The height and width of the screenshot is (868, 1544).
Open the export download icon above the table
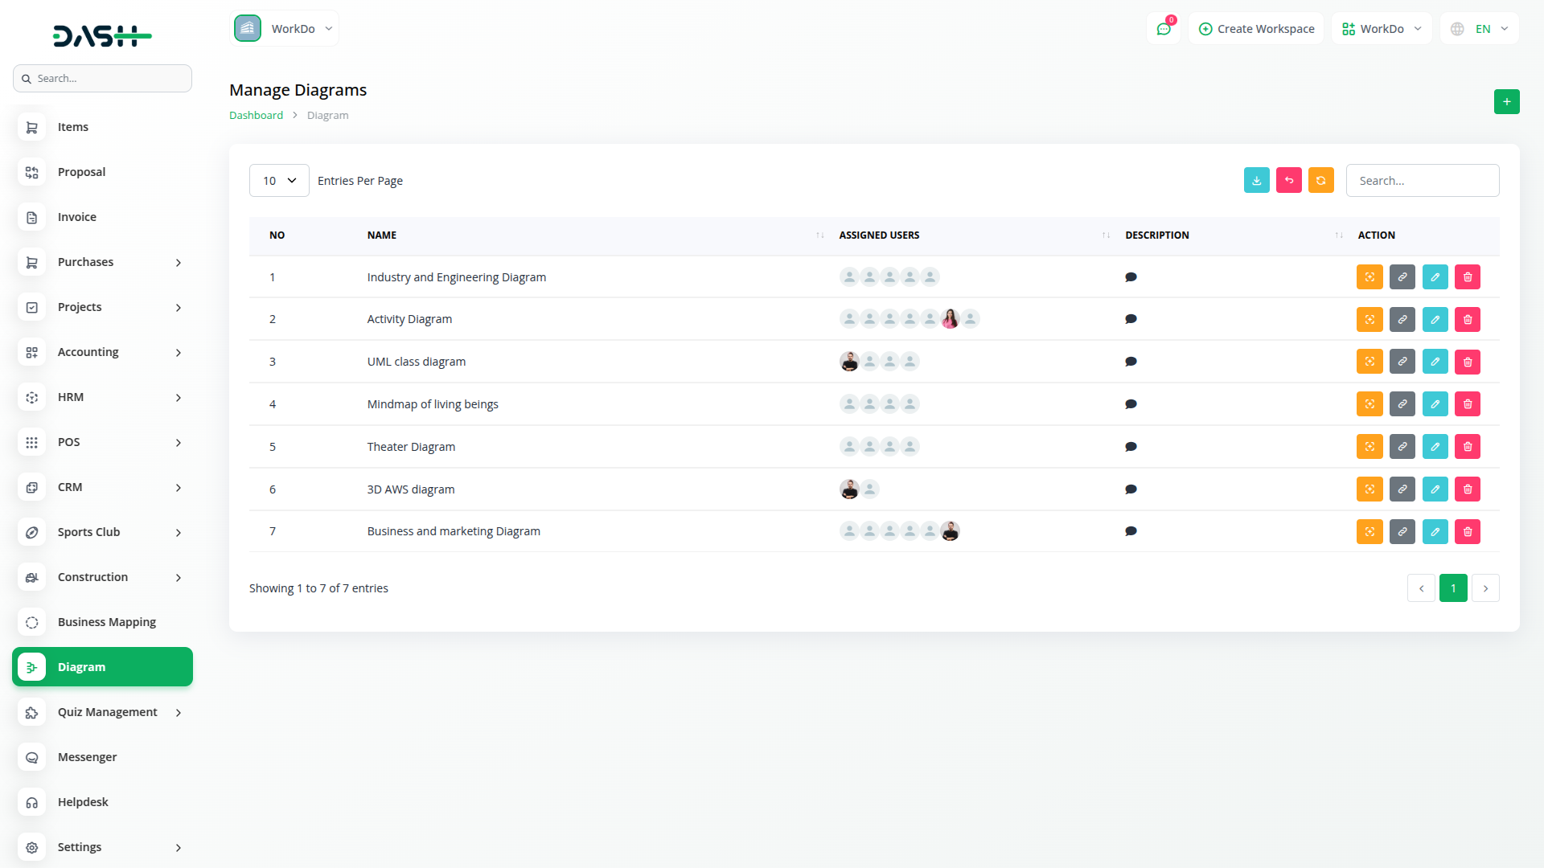click(1256, 180)
